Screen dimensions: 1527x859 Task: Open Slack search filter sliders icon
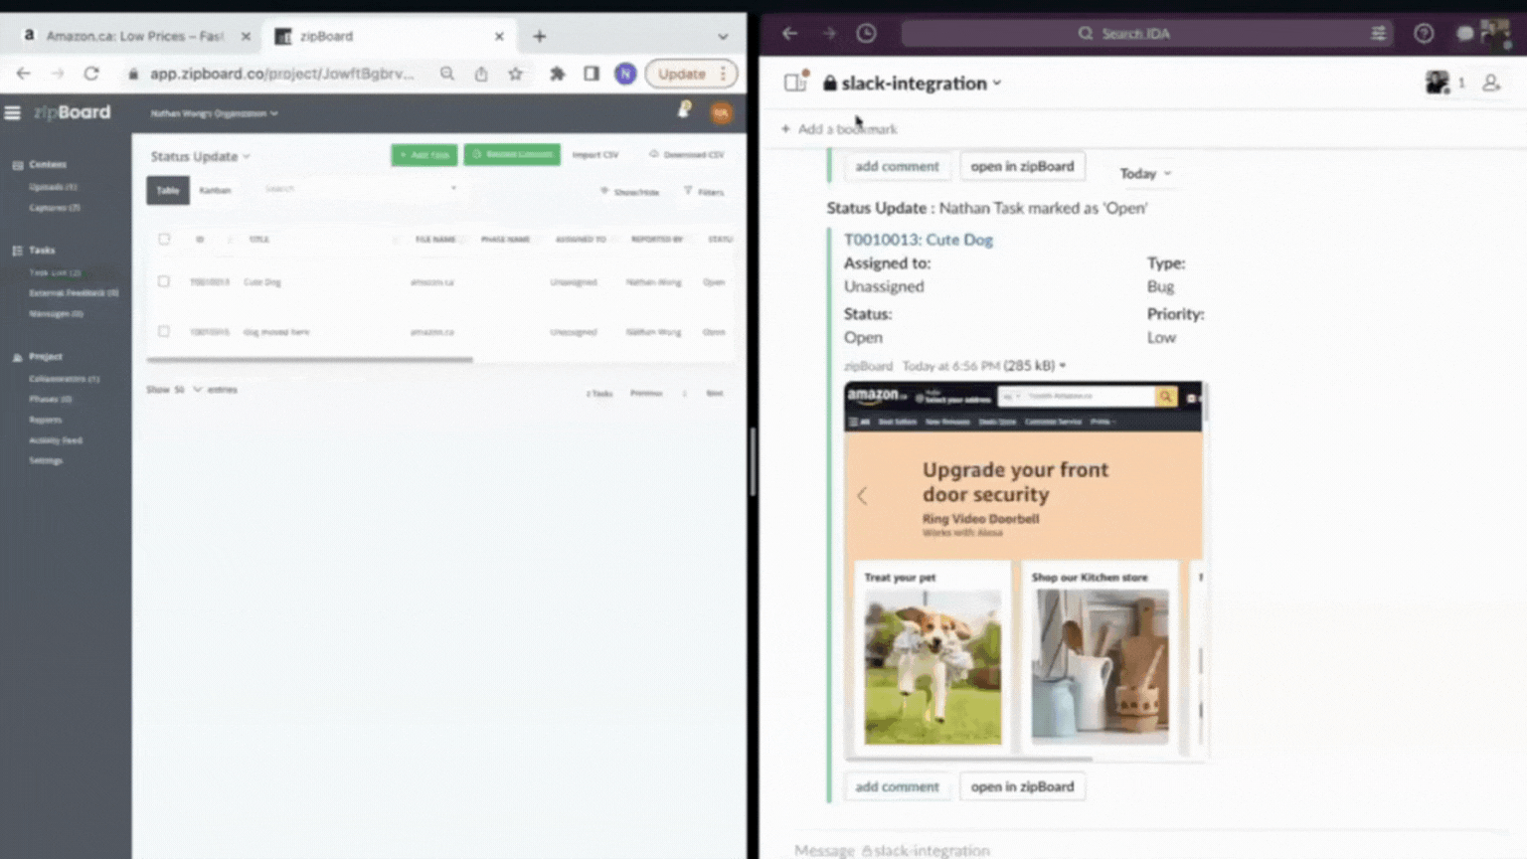click(x=1378, y=33)
